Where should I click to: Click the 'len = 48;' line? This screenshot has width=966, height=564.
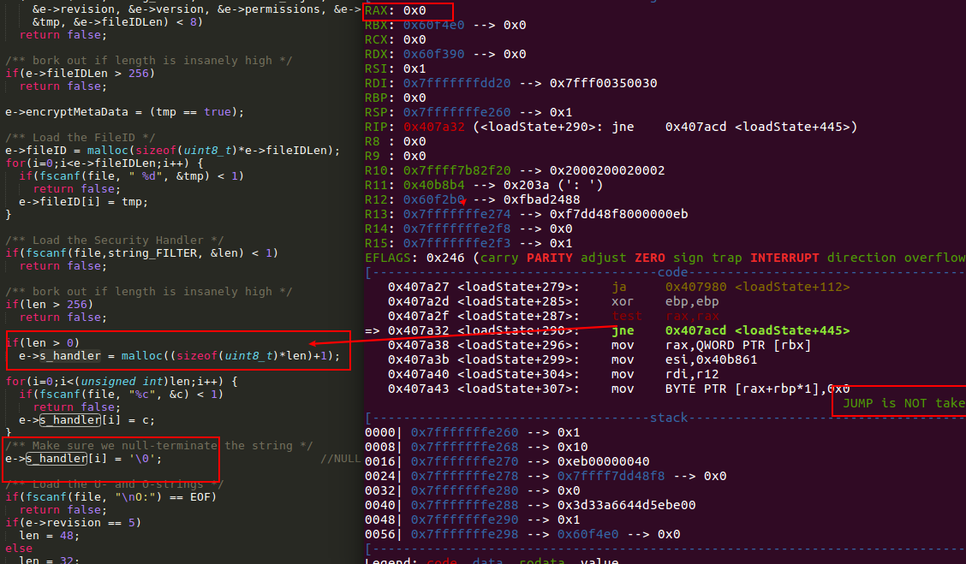50,535
